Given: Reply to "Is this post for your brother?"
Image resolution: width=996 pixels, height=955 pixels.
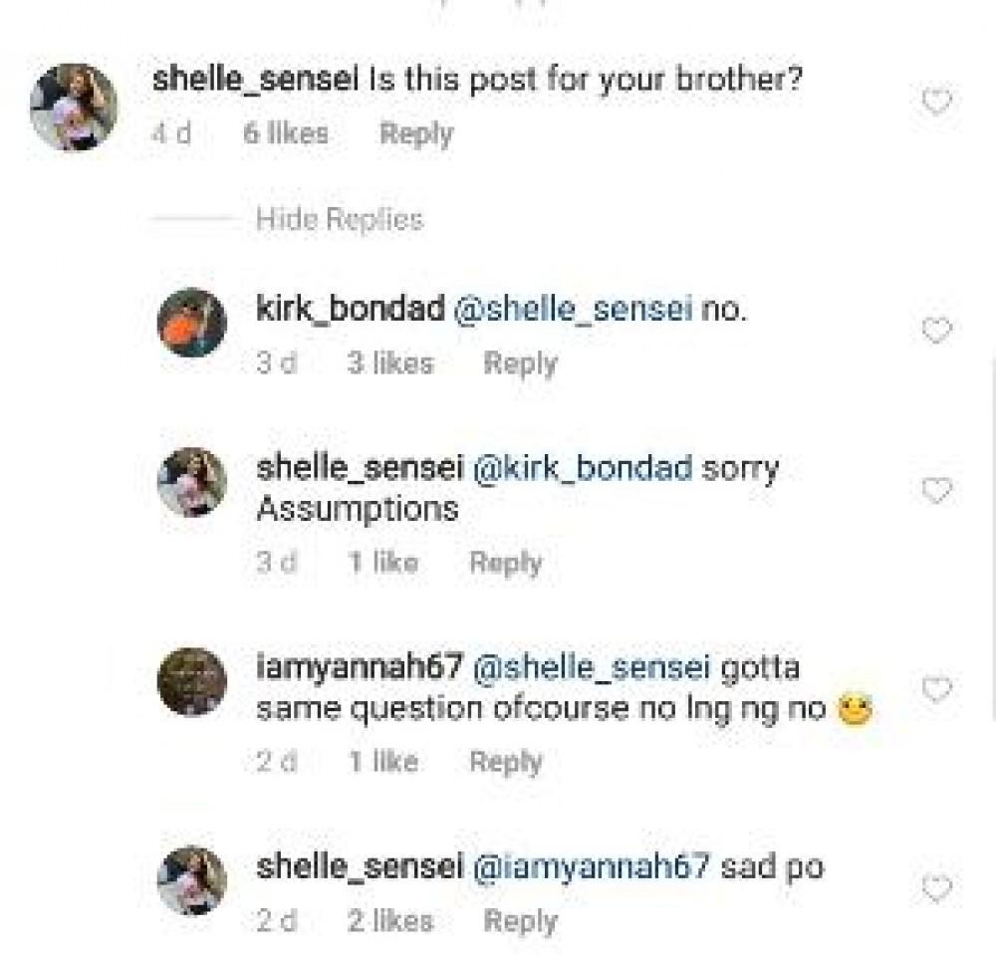Looking at the screenshot, I should [x=416, y=133].
